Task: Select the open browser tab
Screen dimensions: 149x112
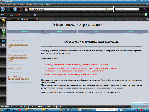Action: pos(23,19)
